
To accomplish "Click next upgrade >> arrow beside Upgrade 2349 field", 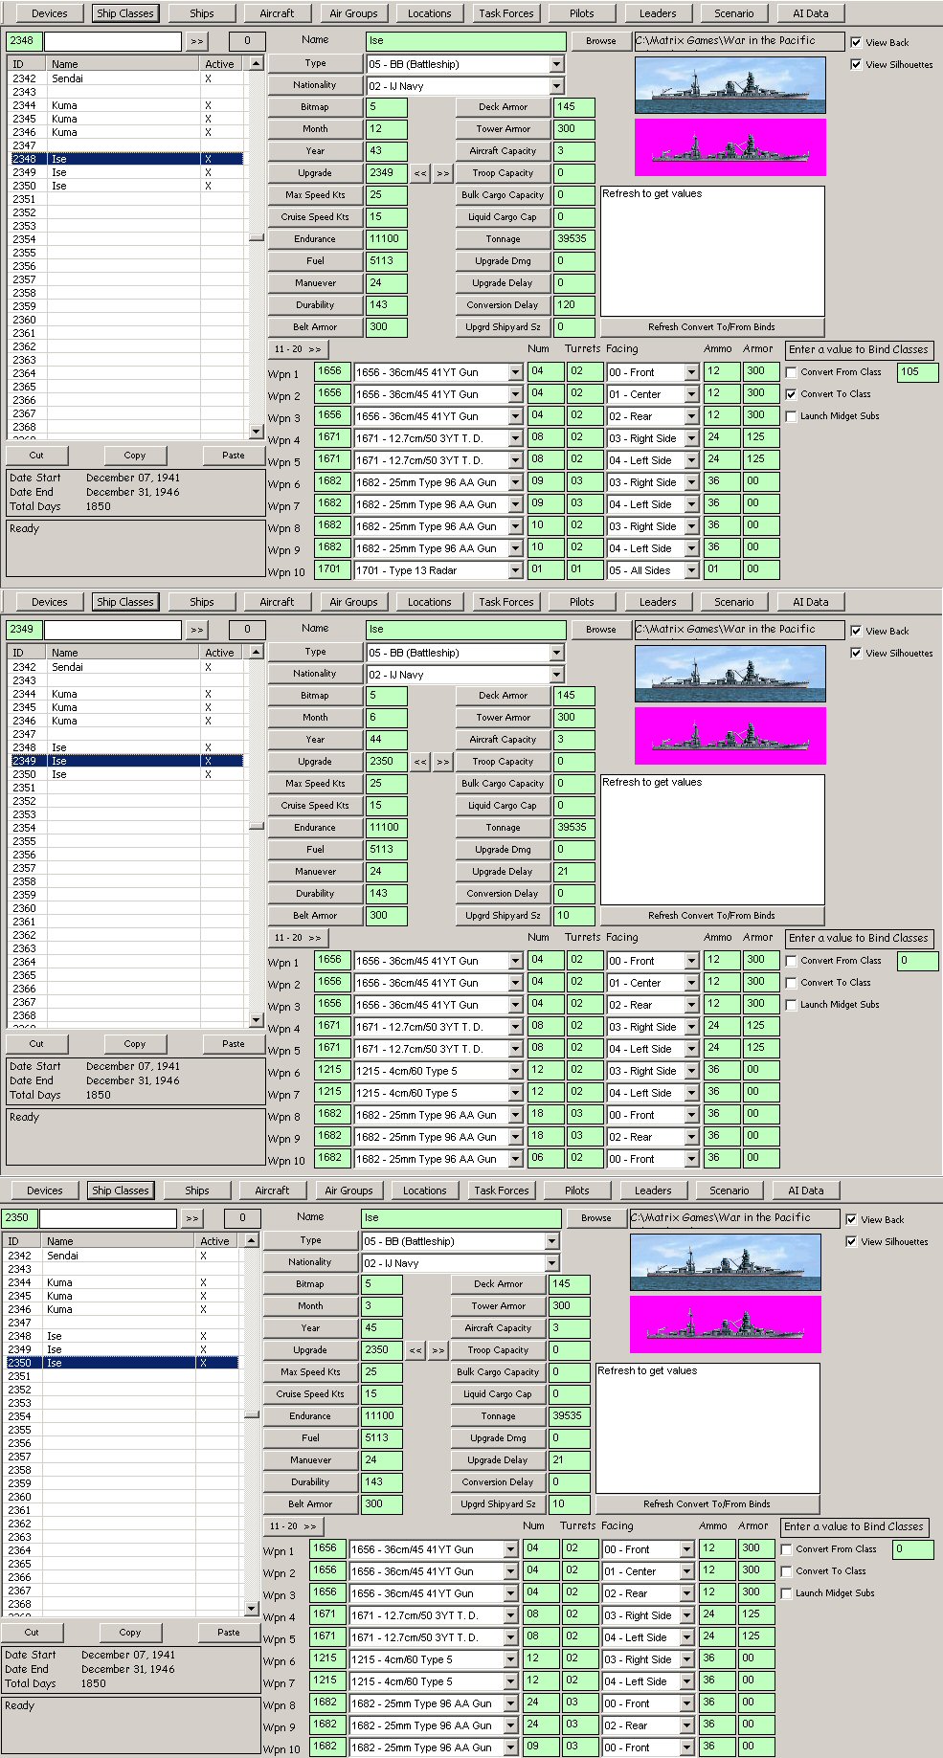I will (x=442, y=173).
